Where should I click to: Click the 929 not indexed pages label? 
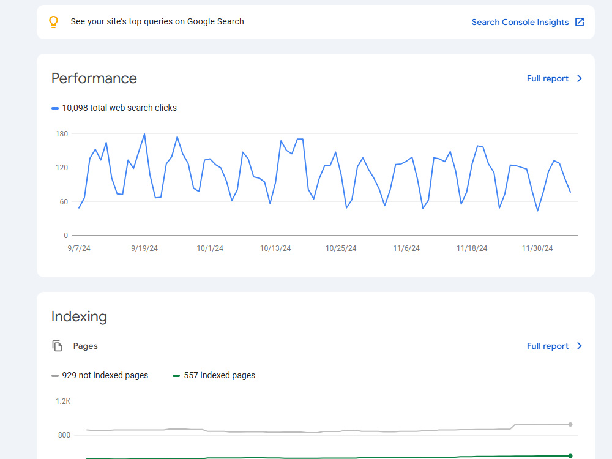click(105, 375)
